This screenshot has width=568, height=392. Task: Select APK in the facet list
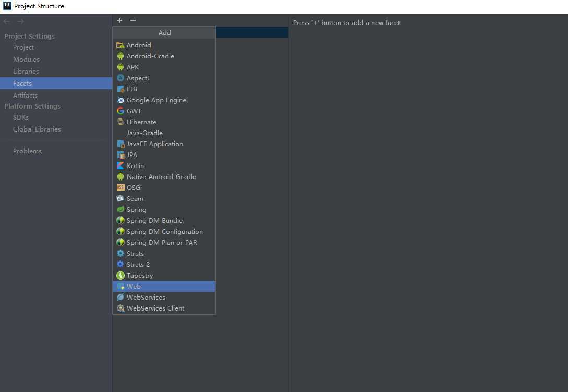(164, 67)
